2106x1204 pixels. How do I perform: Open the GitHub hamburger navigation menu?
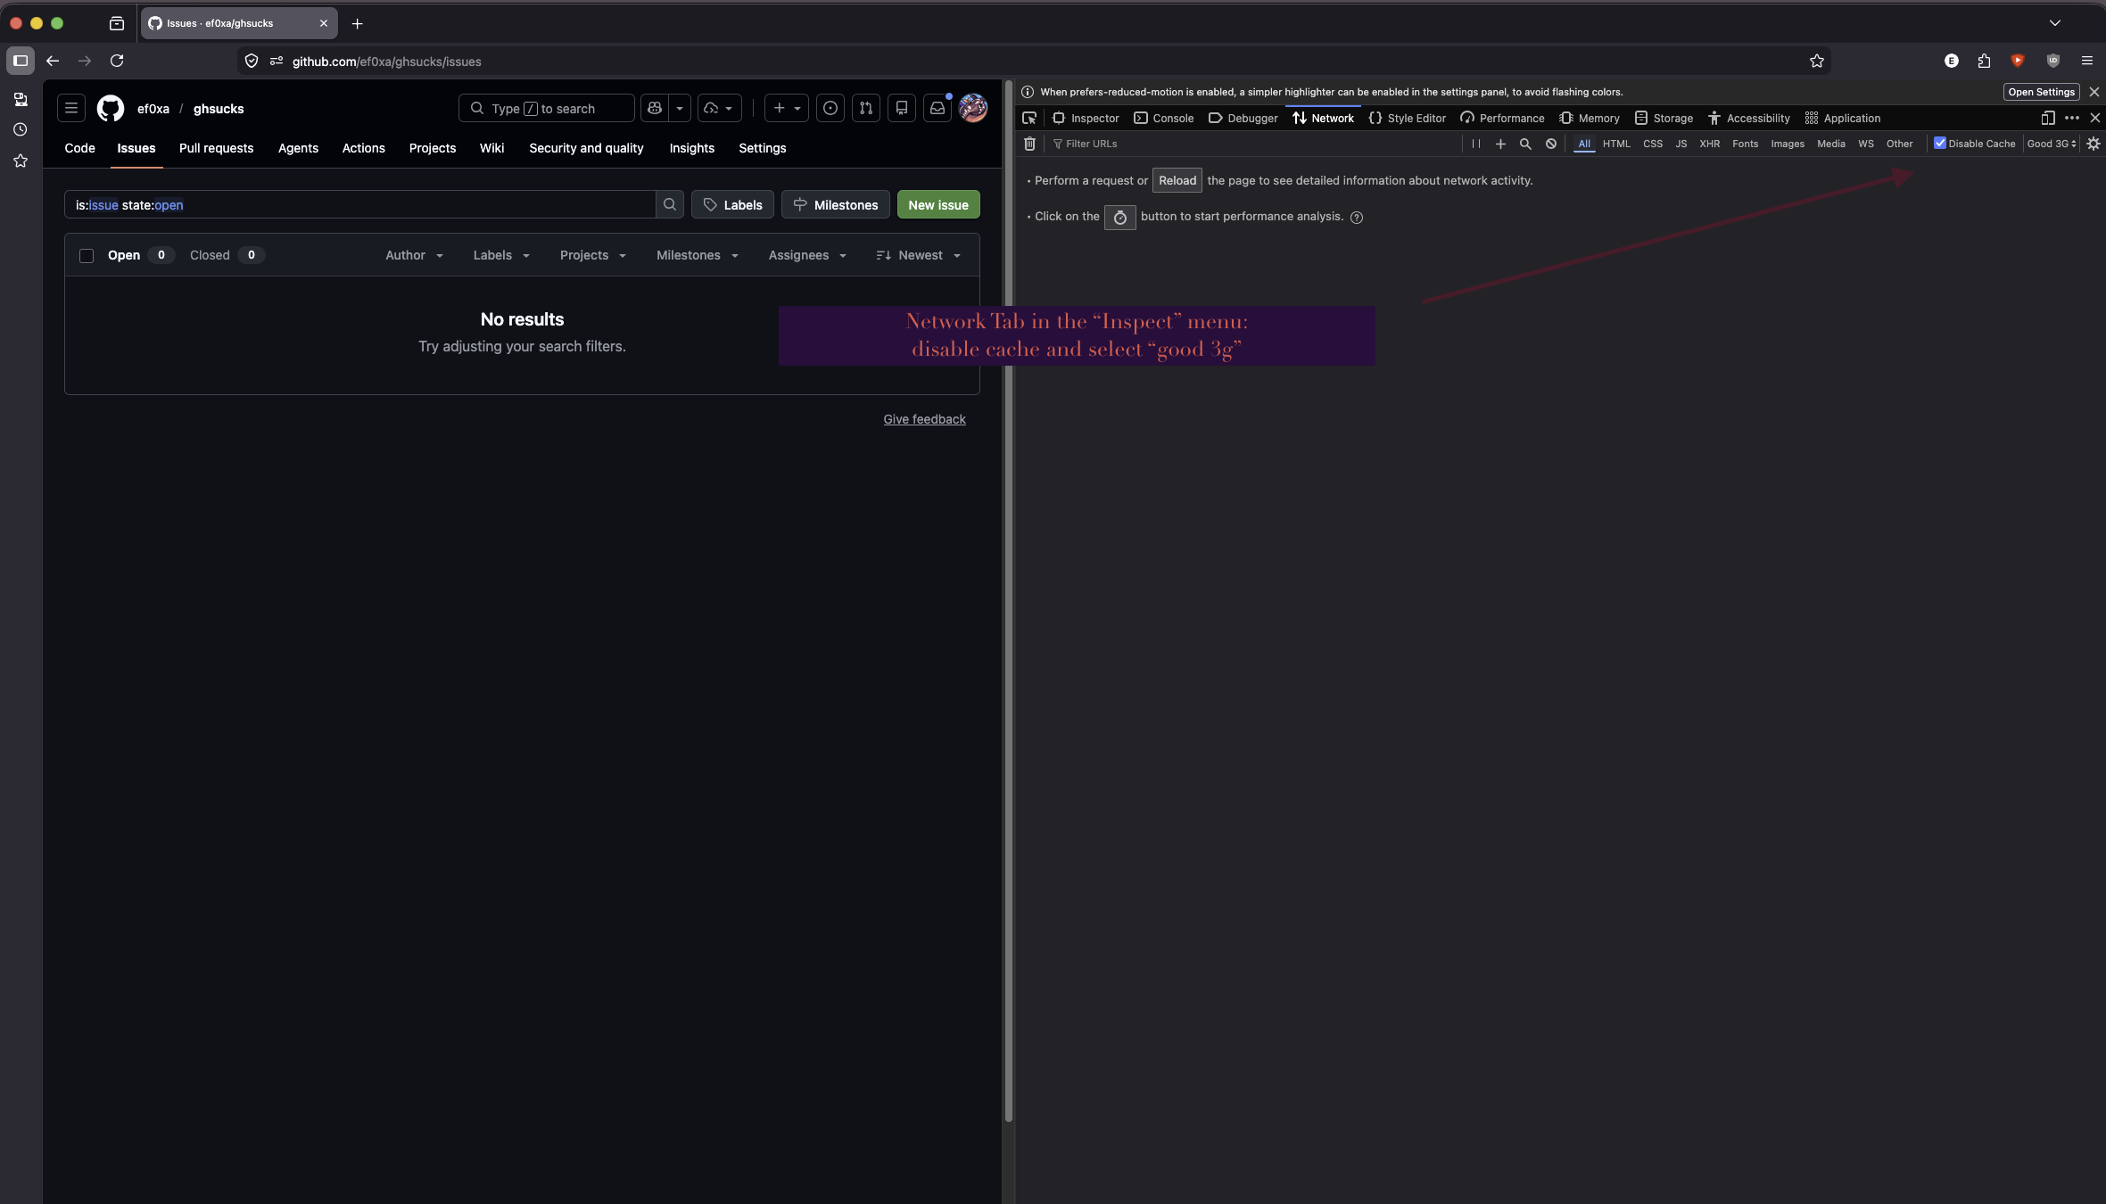[71, 108]
